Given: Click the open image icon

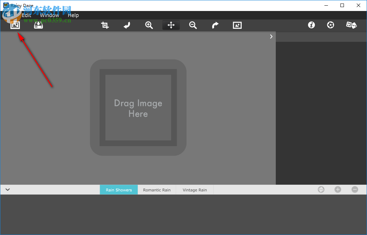Looking at the screenshot, I should 15,25.
